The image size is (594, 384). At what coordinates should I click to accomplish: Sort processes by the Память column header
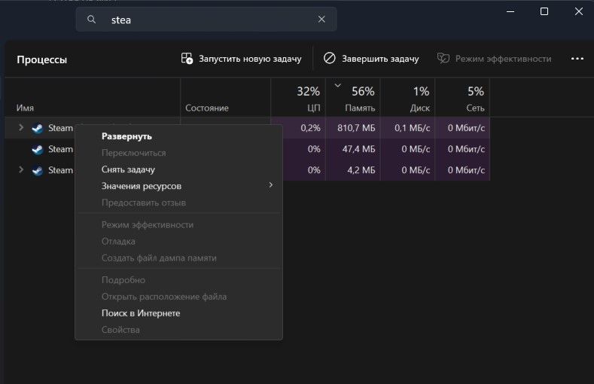[353, 99]
